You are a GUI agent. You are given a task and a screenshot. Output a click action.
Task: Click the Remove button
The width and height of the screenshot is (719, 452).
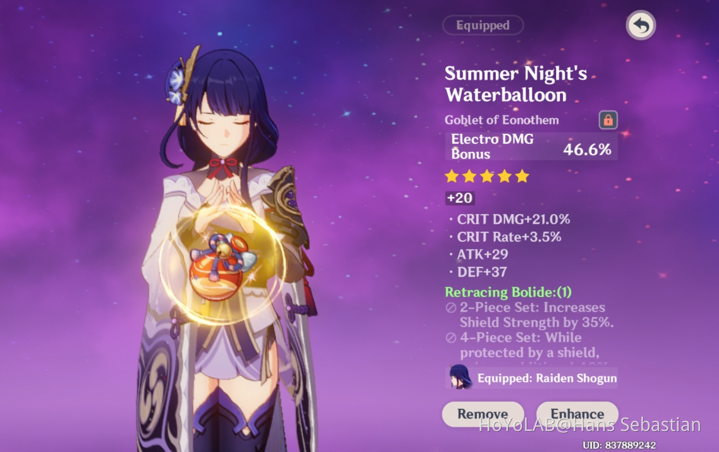(x=483, y=414)
